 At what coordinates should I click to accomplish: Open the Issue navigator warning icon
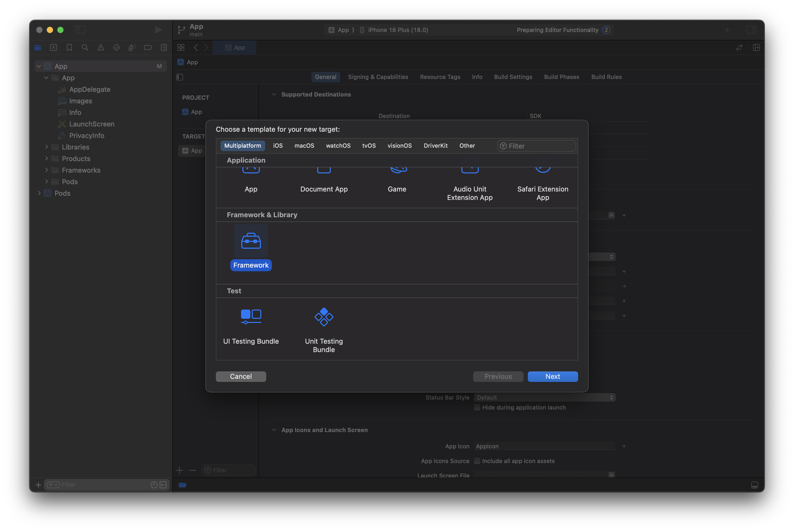coord(101,48)
